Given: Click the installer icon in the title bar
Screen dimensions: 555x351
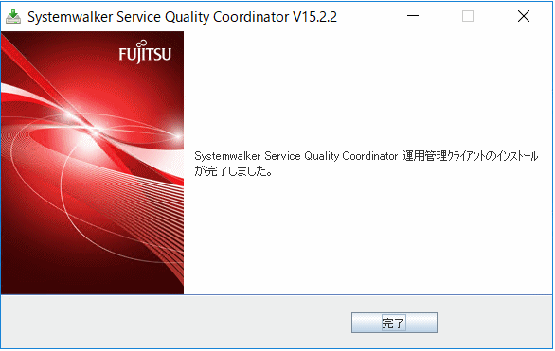Looking at the screenshot, I should pos(13,17).
